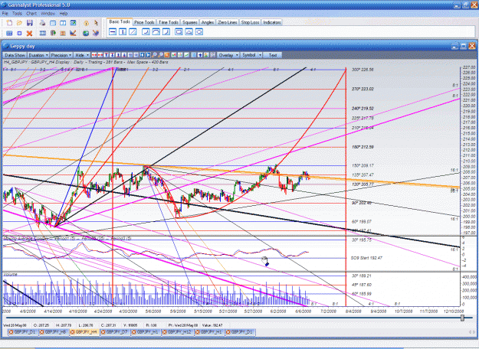Switch to the GBPJPY_H12 chart tab
Image resolution: width=479 pixels, height=349 pixels.
tap(177, 332)
